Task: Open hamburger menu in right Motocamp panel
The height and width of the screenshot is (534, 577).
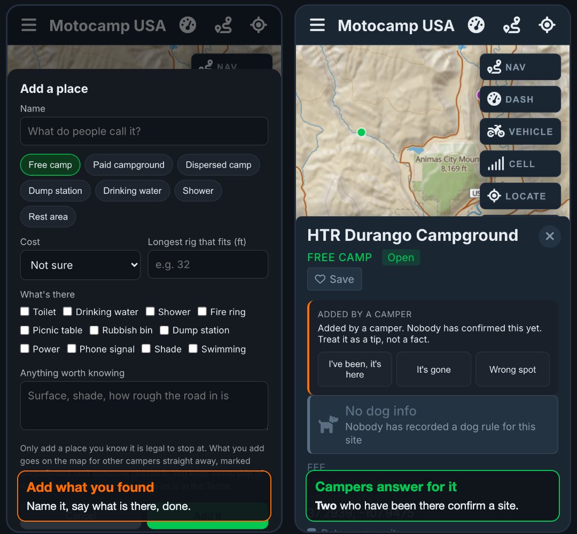Action: point(317,26)
